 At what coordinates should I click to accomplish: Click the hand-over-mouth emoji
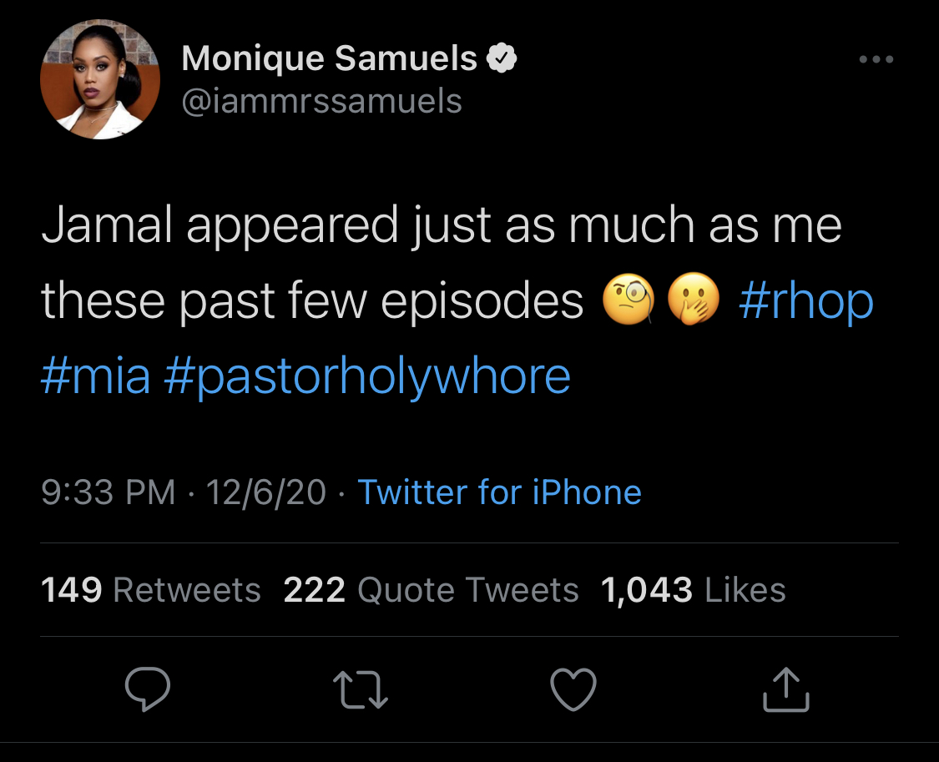(693, 300)
